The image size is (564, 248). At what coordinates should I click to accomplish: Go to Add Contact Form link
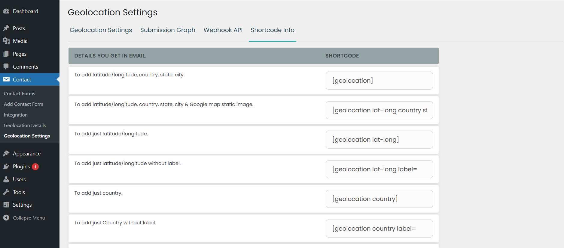tap(23, 104)
